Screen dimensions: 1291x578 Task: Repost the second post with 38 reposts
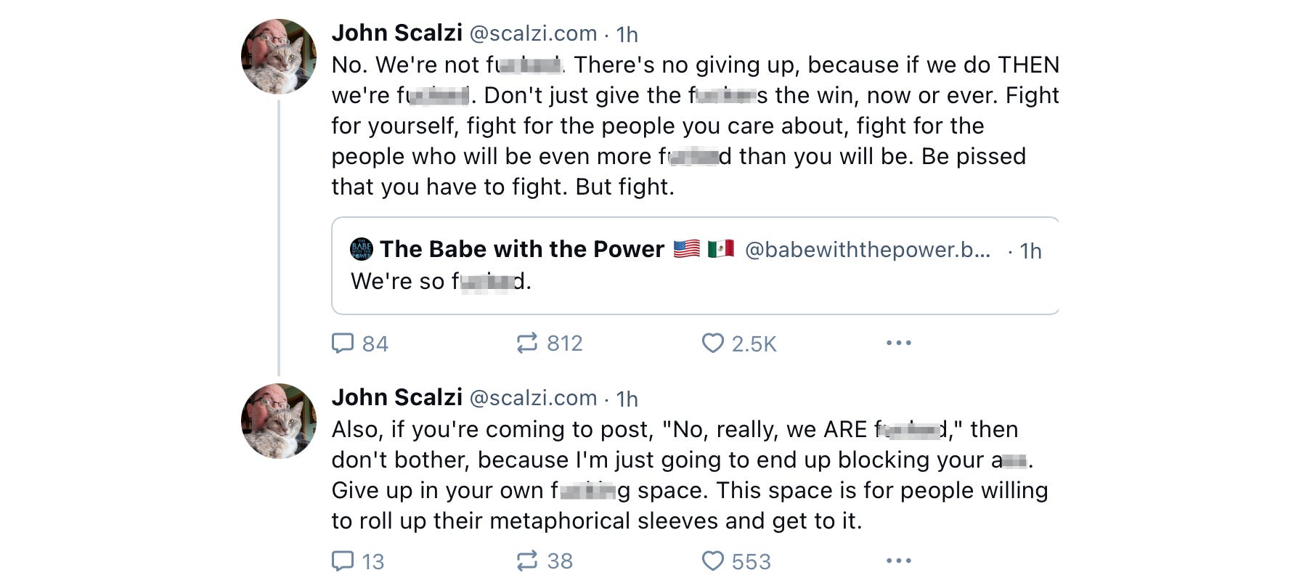coord(527,561)
